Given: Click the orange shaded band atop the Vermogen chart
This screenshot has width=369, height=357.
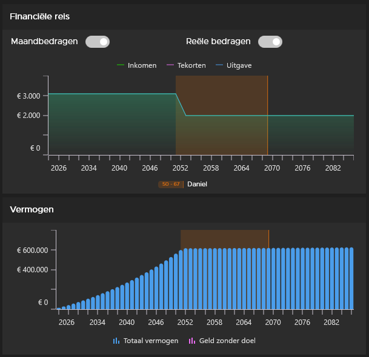Looking at the screenshot, I should tap(224, 238).
